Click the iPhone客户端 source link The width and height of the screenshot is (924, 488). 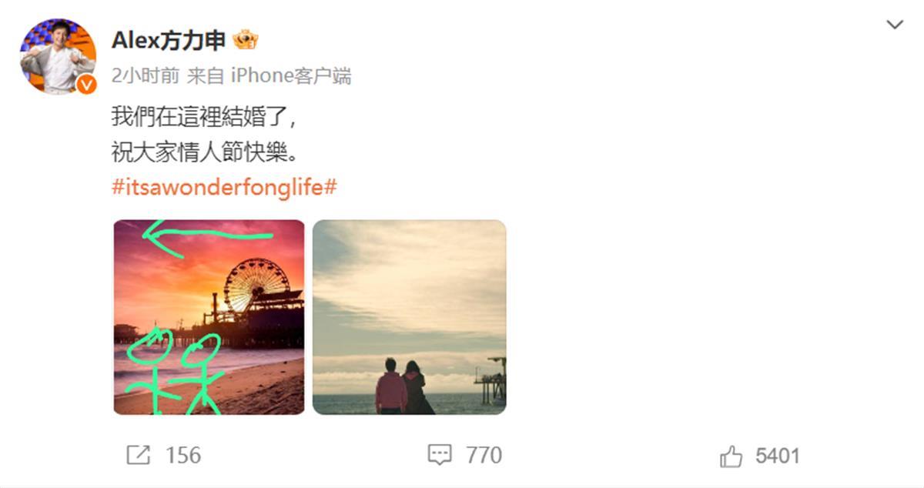[x=292, y=75]
